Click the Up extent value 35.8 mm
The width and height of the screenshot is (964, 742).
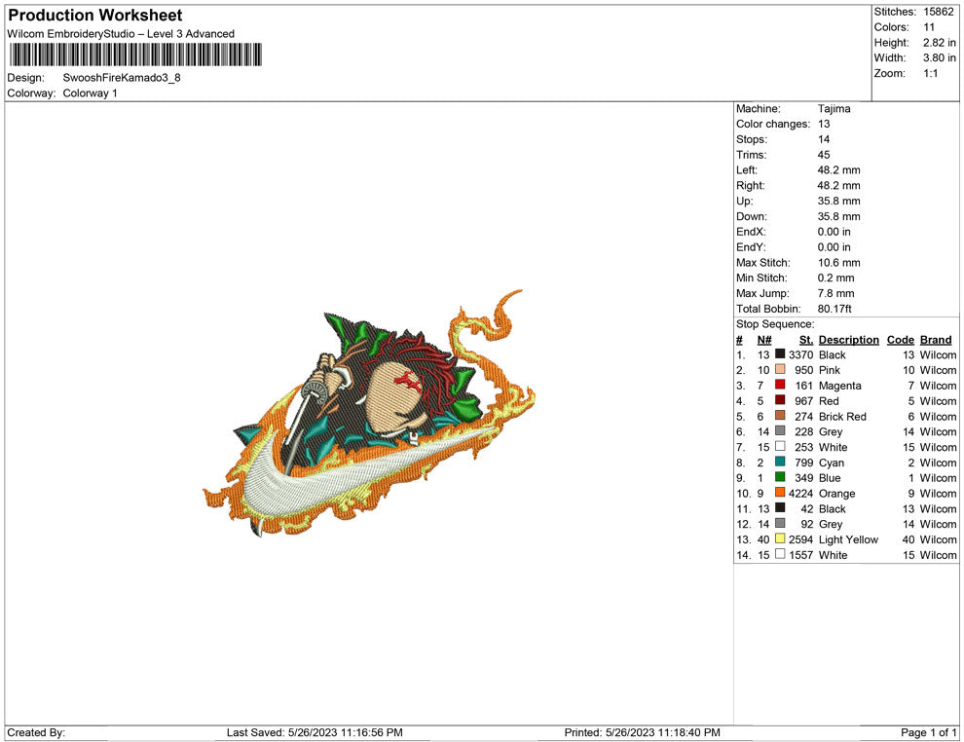pos(839,201)
